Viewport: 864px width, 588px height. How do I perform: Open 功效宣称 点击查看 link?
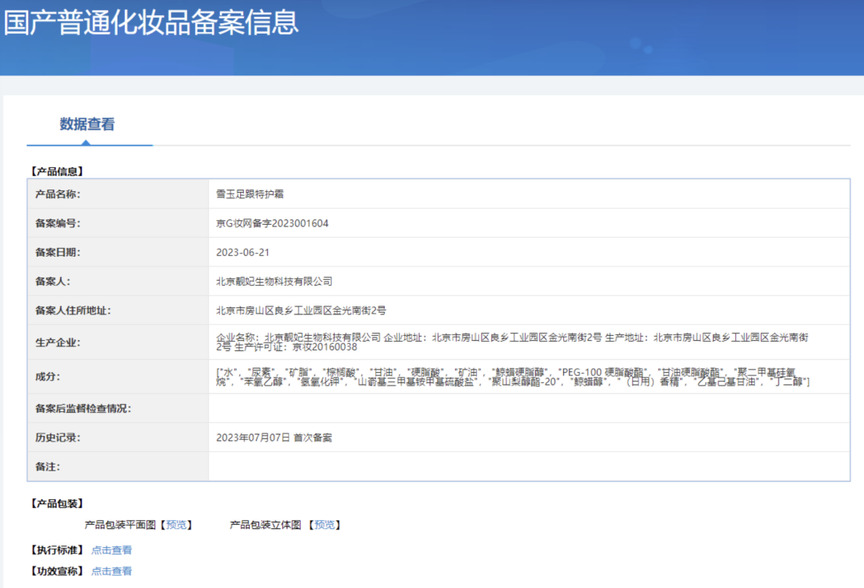111,571
